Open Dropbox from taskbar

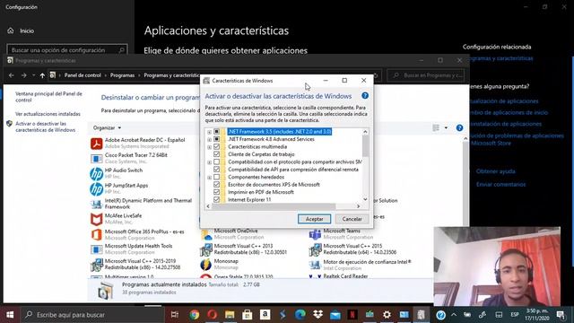[x=317, y=315]
